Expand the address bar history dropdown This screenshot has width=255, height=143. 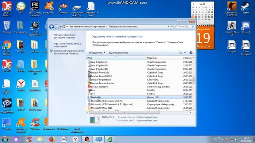(x=168, y=27)
